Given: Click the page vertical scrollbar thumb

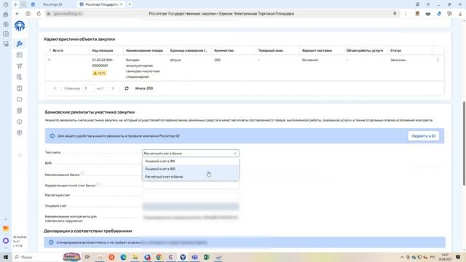Looking at the screenshot, I should 464,143.
